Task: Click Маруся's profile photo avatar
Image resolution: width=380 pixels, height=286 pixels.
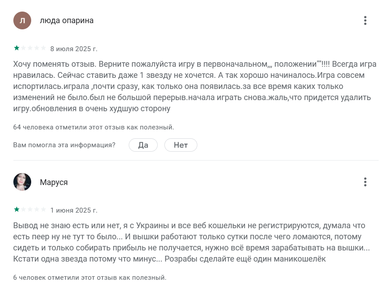Action: pos(22,182)
